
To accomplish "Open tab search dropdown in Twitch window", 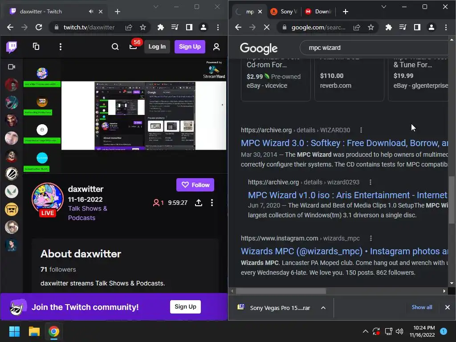I will coord(156,7).
